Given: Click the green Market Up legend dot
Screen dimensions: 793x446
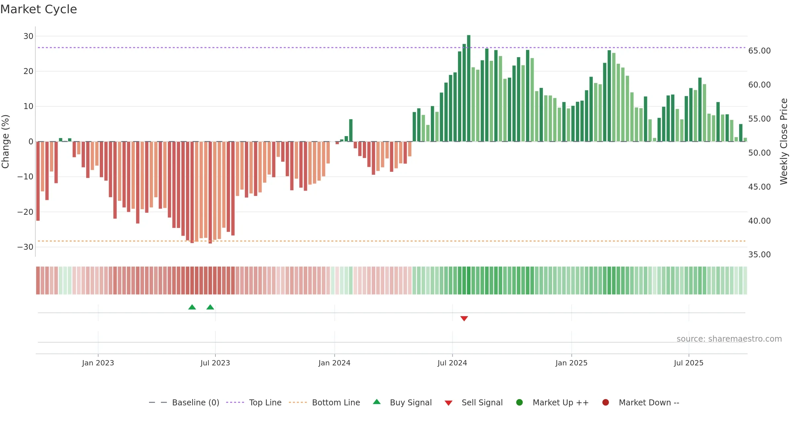Looking at the screenshot, I should pos(519,402).
